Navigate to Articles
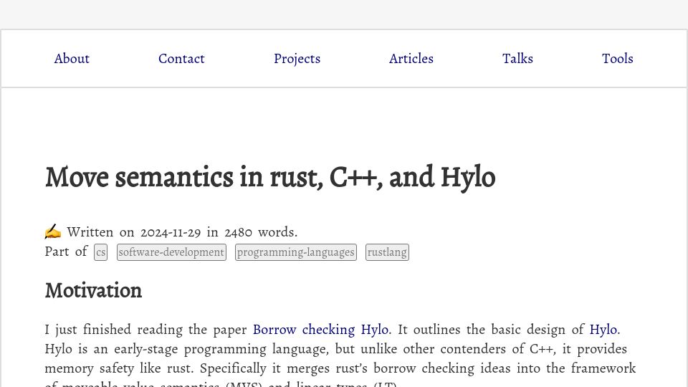This screenshot has height=387, width=688. pyautogui.click(x=411, y=58)
